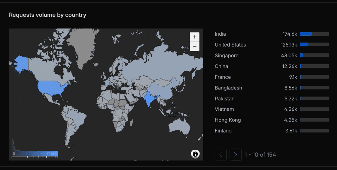This screenshot has height=170, width=337.
Task: Zoom out the map with minus button
Action: 194,46
